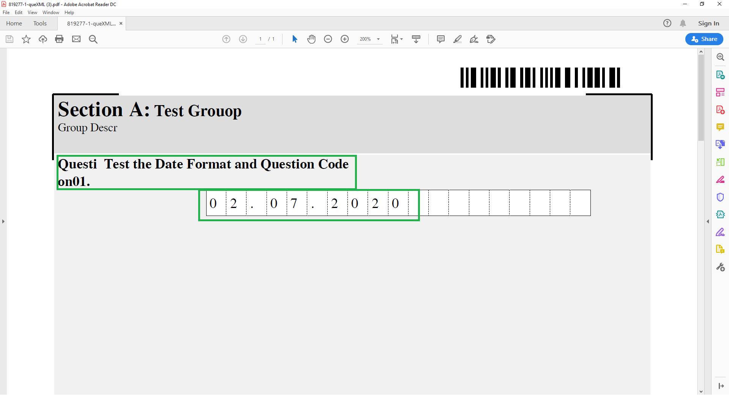Open the fit page options tool

point(396,39)
